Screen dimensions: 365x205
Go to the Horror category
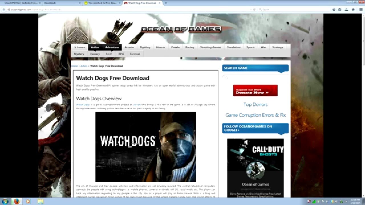click(161, 47)
